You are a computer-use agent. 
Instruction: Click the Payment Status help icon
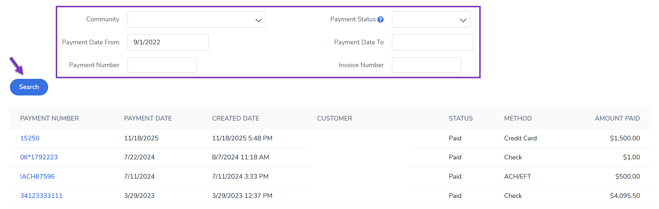tap(380, 20)
